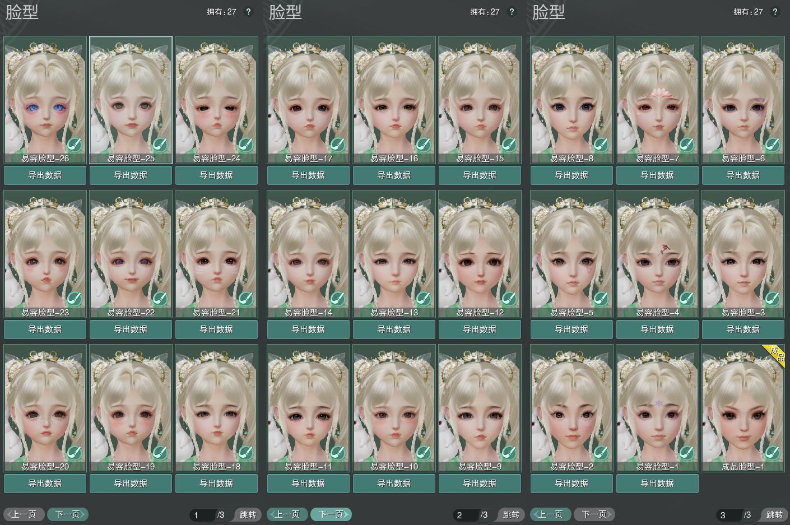Select the 易容脸型-2 face thumbnail
The width and height of the screenshot is (790, 525).
pos(572,408)
